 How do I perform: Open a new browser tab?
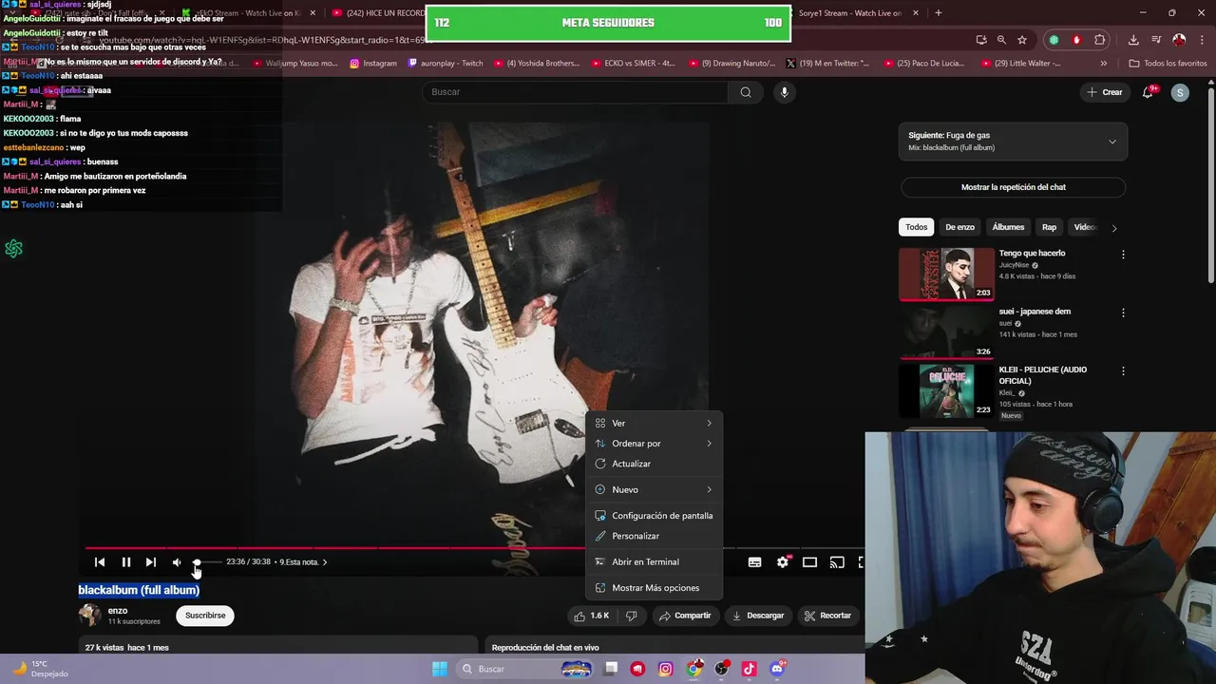(x=939, y=12)
